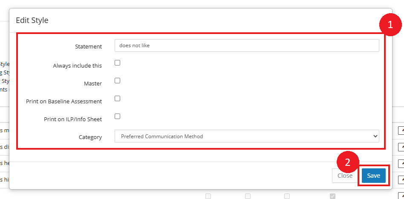Screen dimensions: 404x199
Task: Click the greyed checked checkbox below dialog
Action: coord(333,196)
